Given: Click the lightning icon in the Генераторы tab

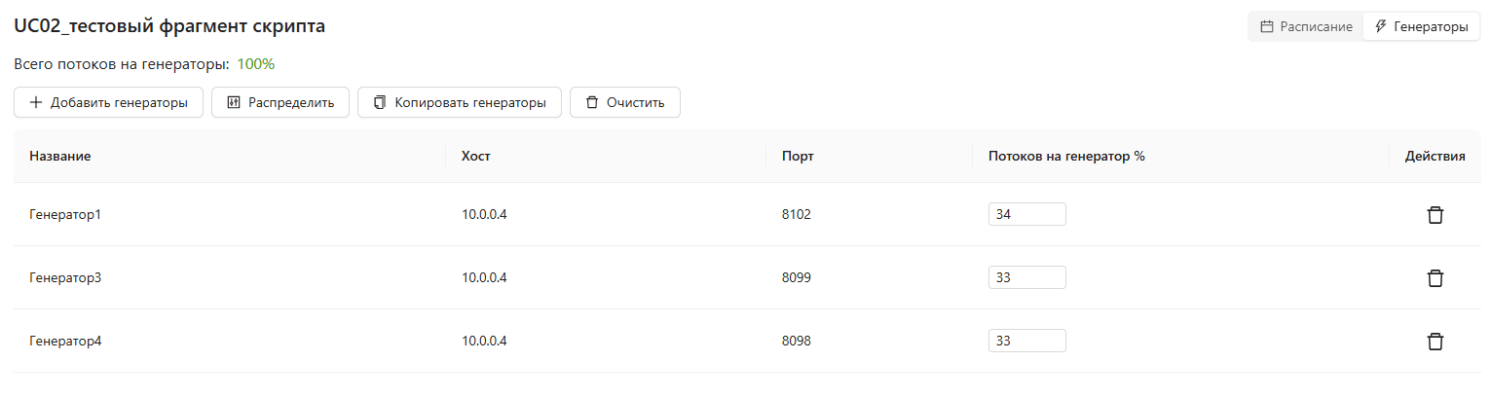Looking at the screenshot, I should point(1380,27).
